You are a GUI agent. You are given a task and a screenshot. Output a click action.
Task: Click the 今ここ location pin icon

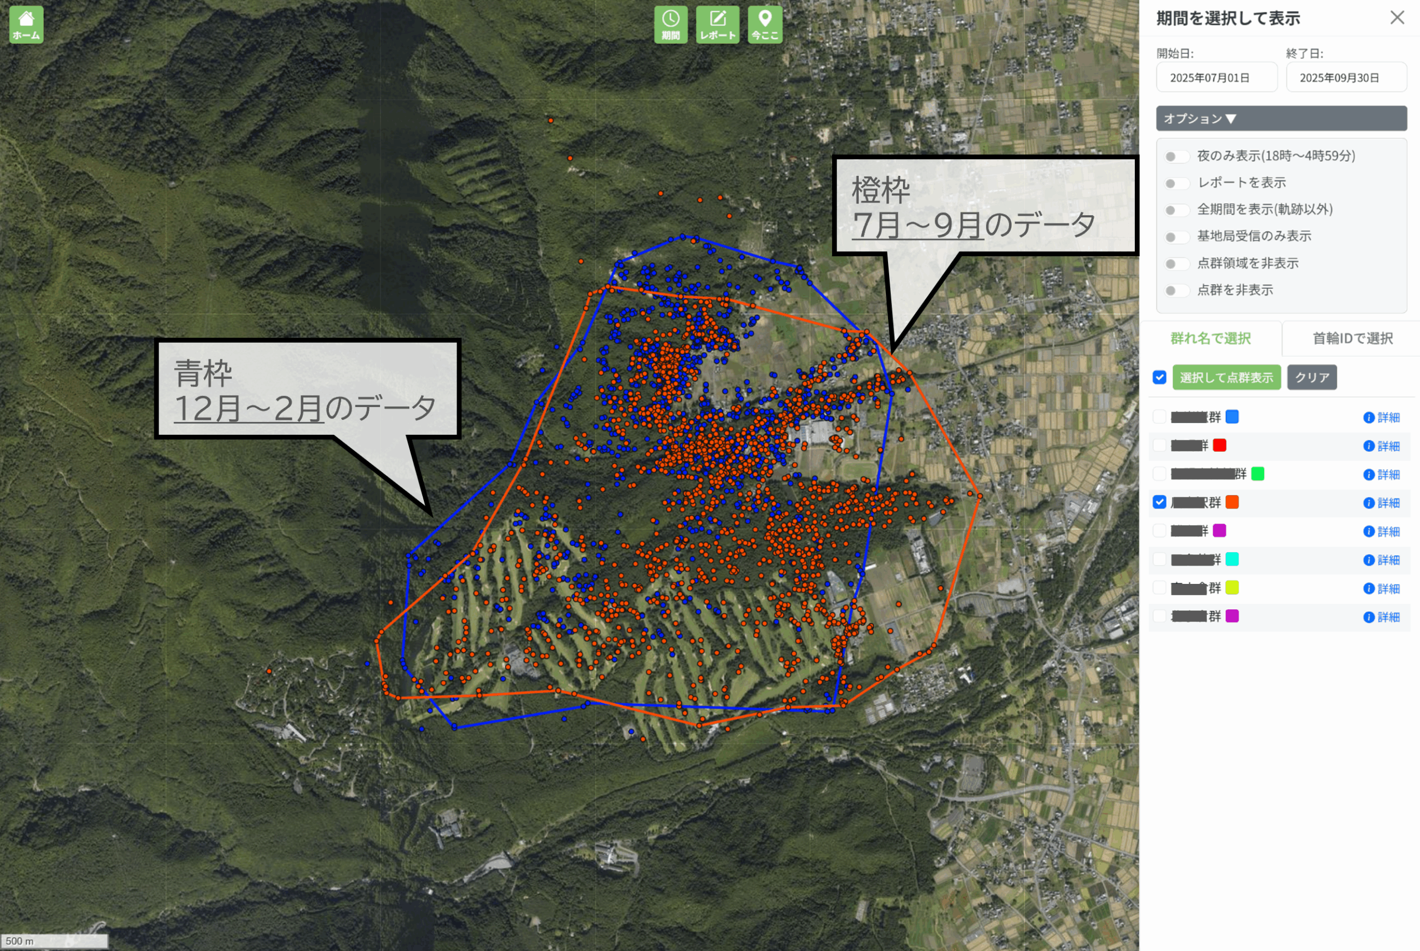765,25
